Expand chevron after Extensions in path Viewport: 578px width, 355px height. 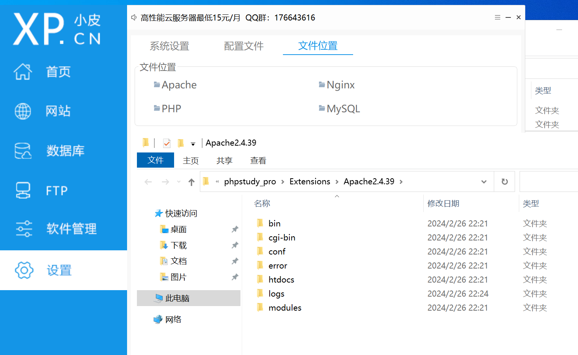[x=337, y=182]
